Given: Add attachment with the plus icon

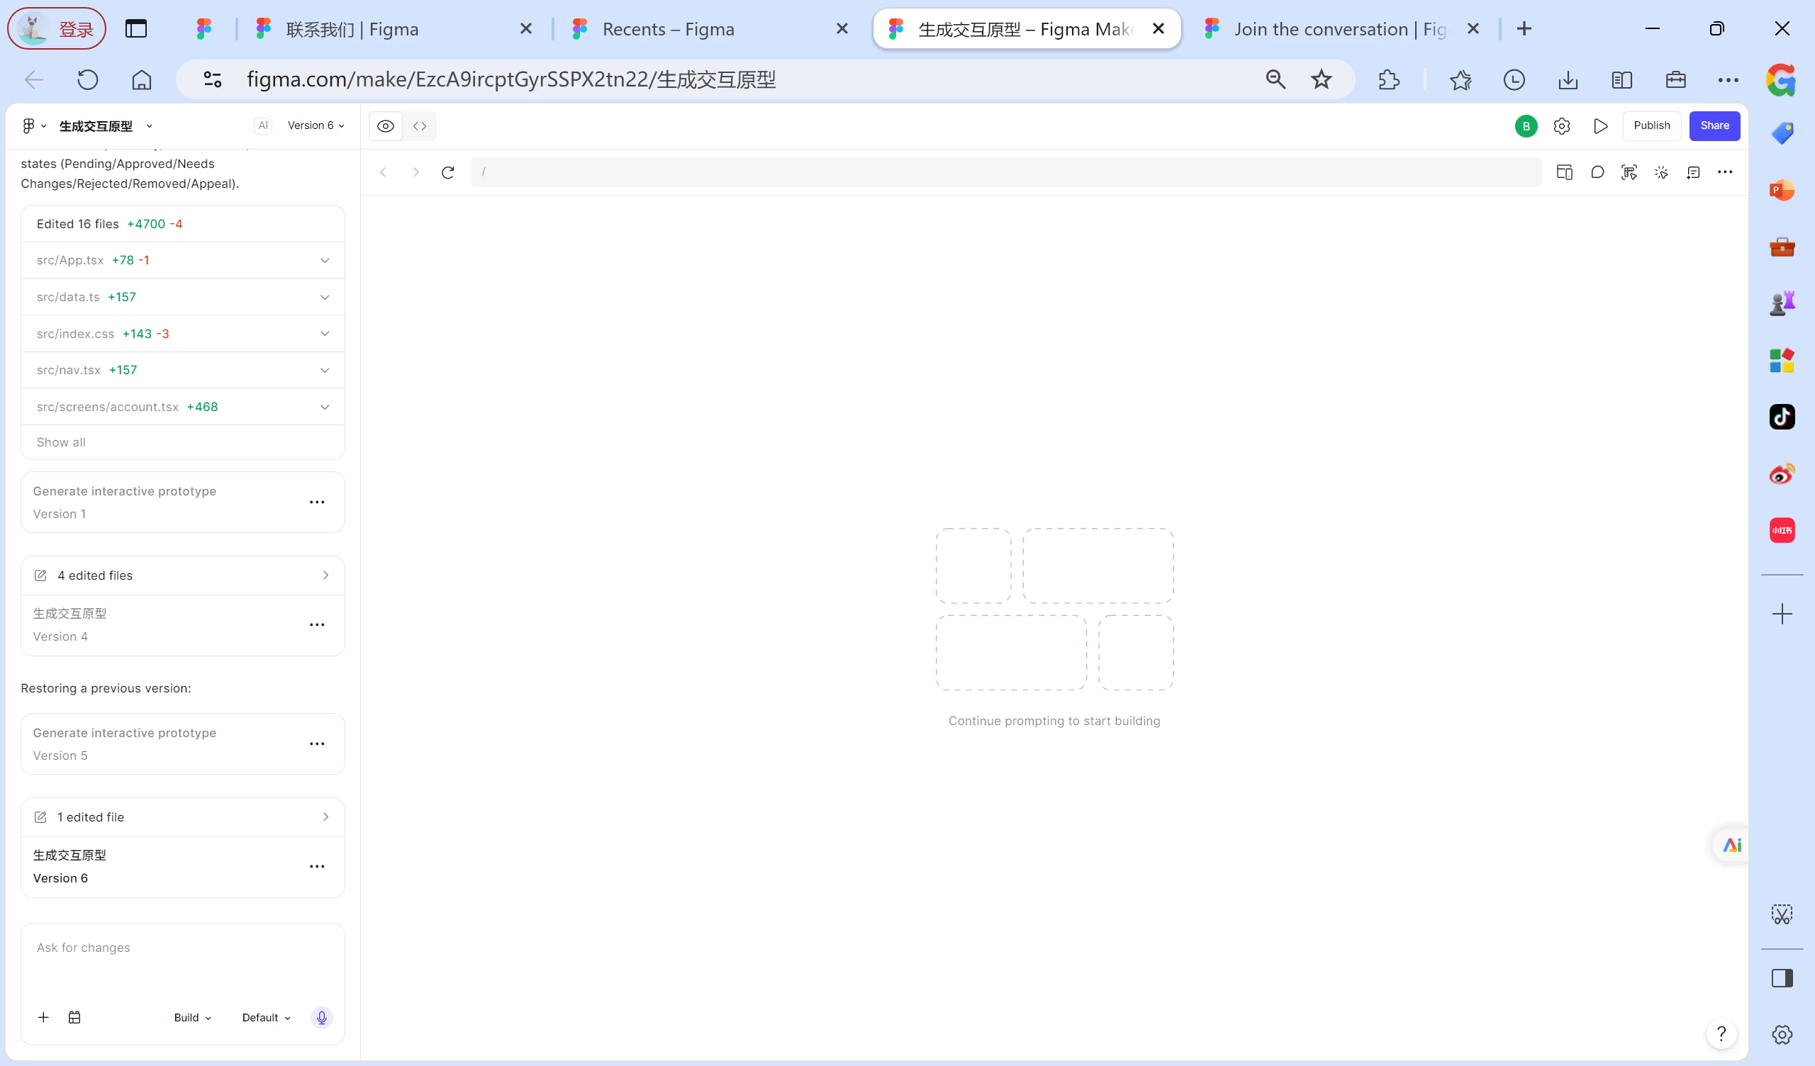Looking at the screenshot, I should click(43, 1018).
